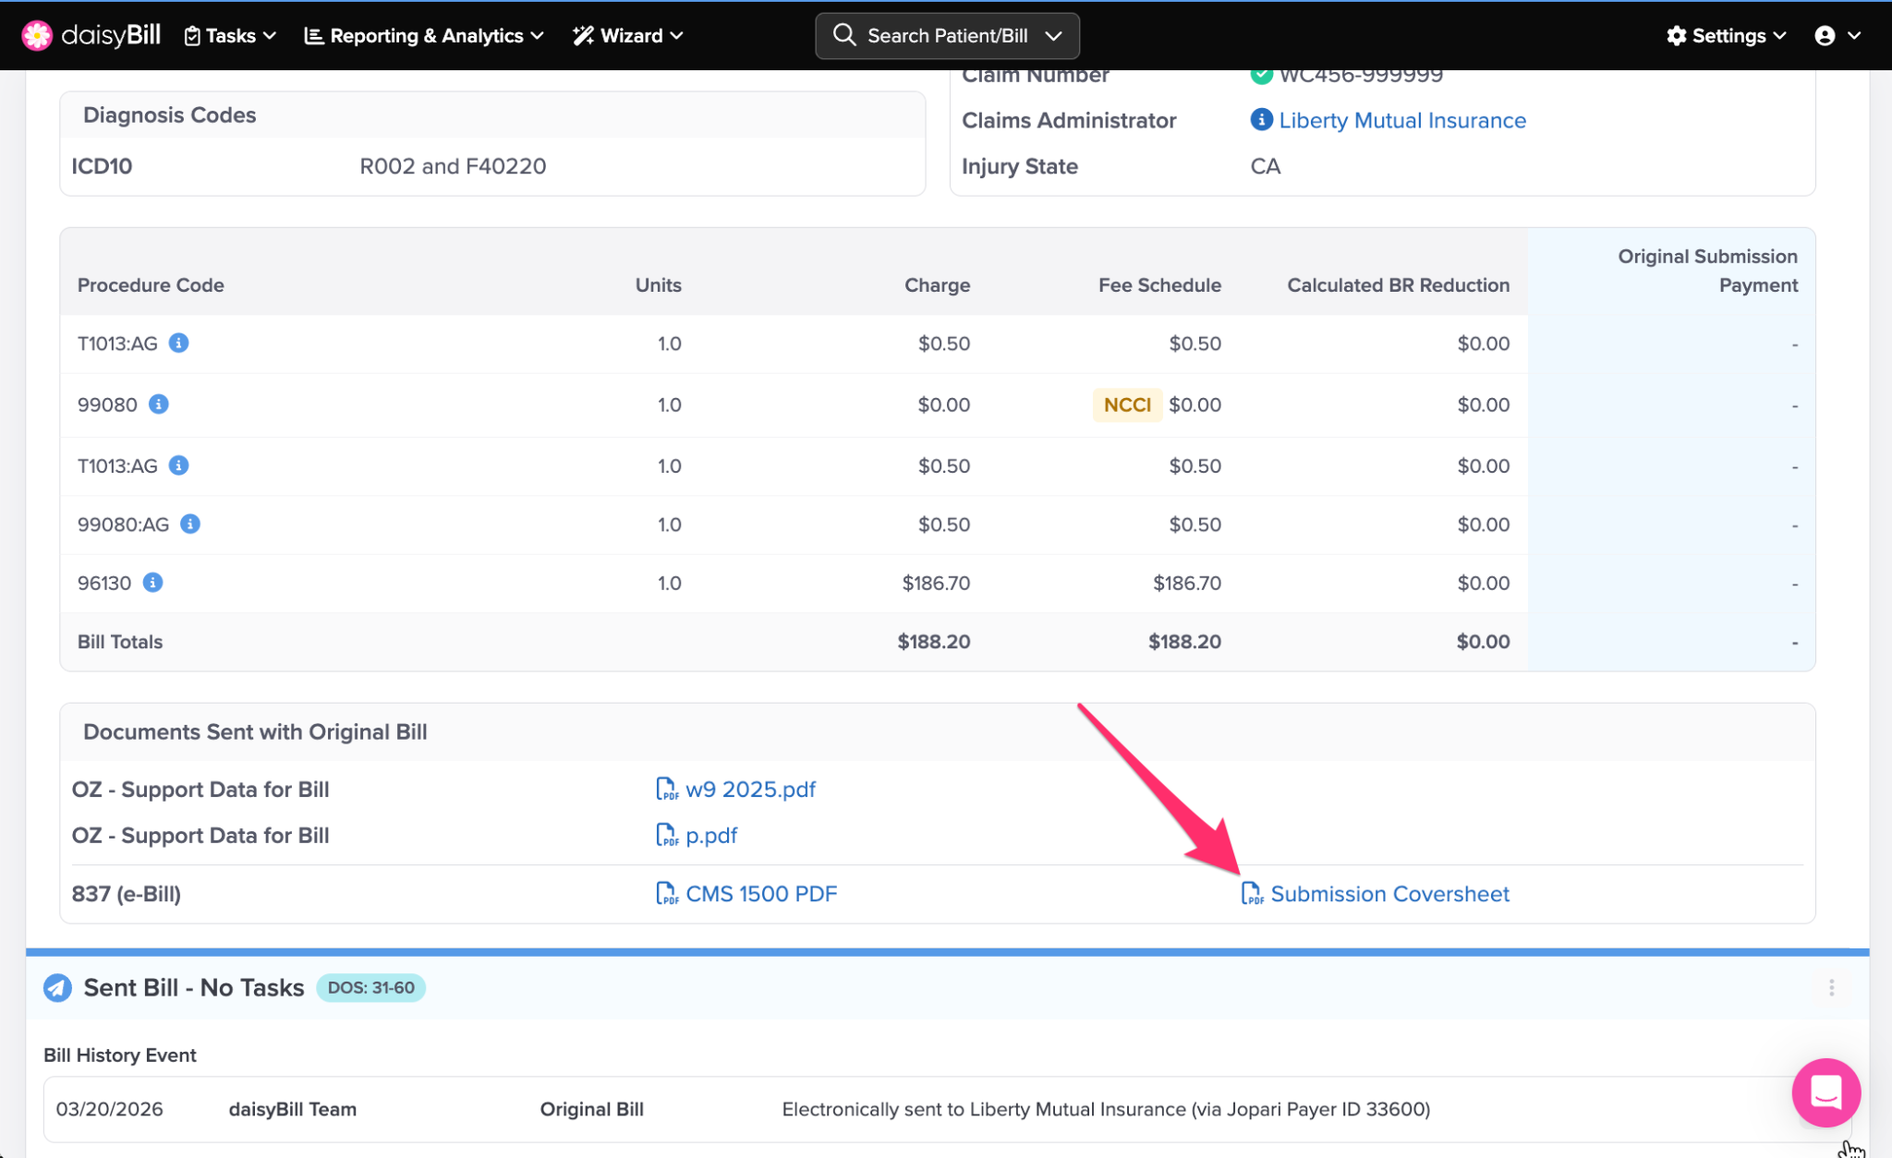This screenshot has height=1158, width=1892.
Task: Expand the Tasks menu
Action: point(230,35)
